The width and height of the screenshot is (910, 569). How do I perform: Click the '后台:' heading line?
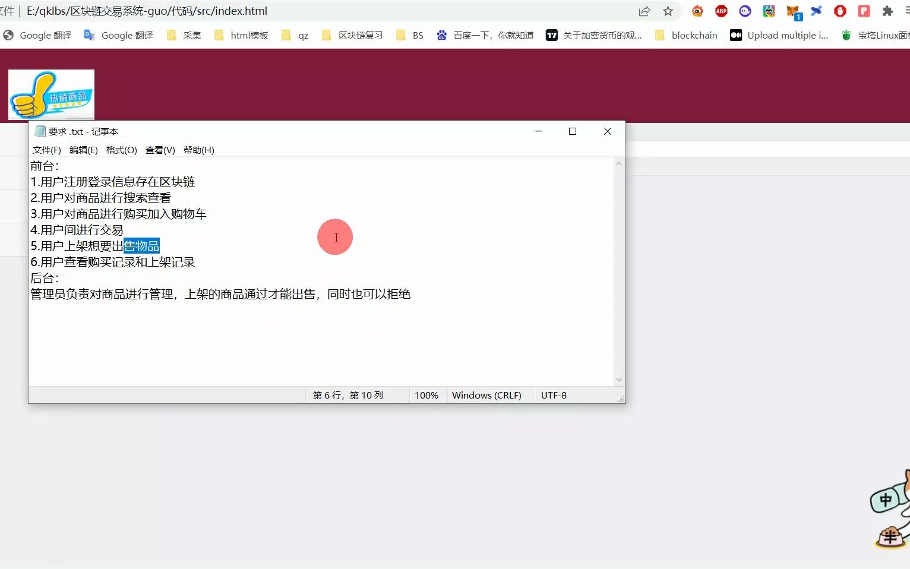(x=45, y=278)
